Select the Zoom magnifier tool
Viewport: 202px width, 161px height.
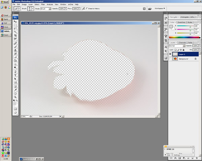(15, 96)
